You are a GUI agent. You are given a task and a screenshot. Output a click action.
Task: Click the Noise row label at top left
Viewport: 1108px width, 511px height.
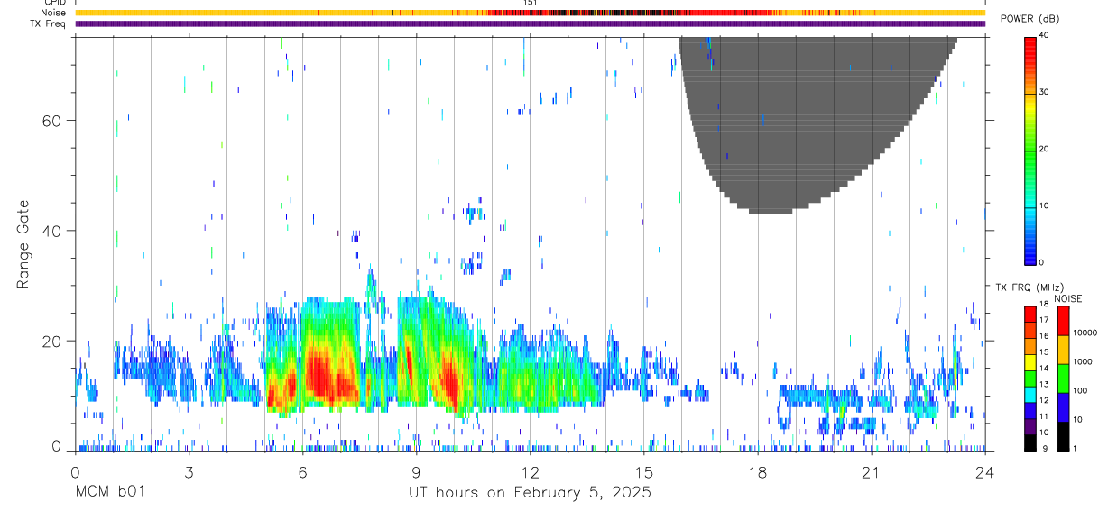pos(53,13)
